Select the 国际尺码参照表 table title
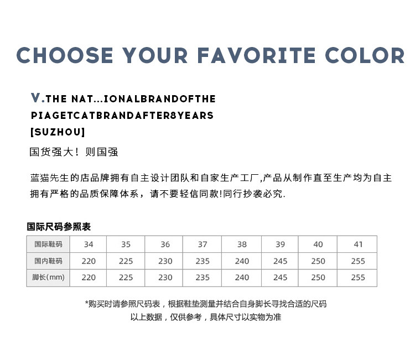The width and height of the screenshot is (415, 349). (x=59, y=227)
